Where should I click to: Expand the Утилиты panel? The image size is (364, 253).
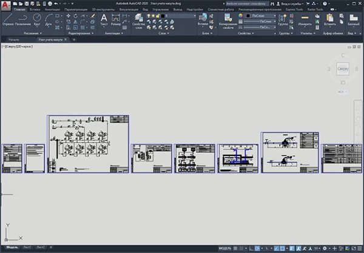point(308,33)
